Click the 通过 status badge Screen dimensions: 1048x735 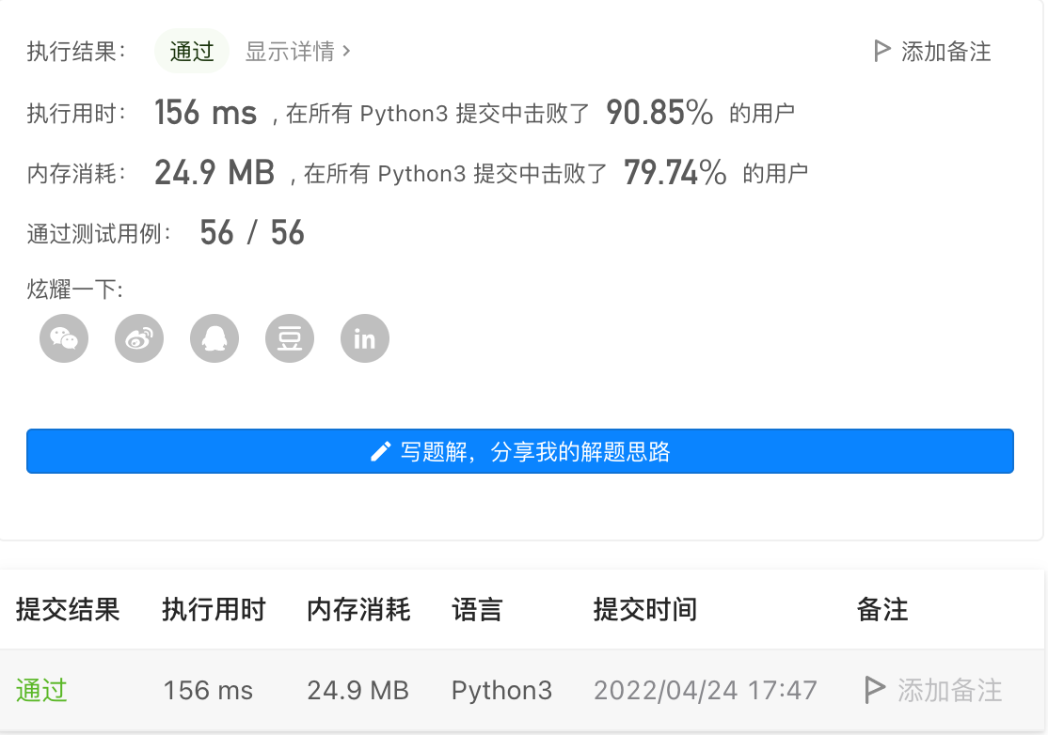[x=192, y=51]
